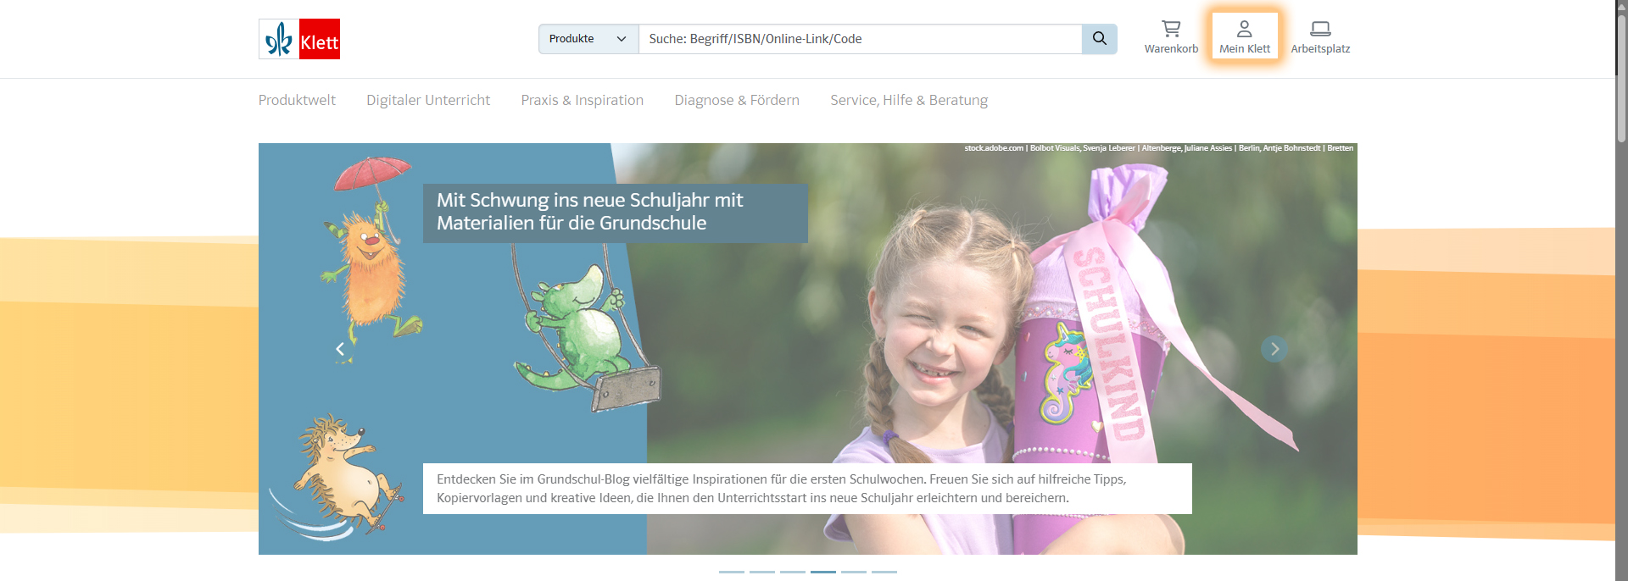Viewport: 1628px width, 581px height.
Task: Open Service, Hilfe & Beratung menu
Action: click(909, 100)
